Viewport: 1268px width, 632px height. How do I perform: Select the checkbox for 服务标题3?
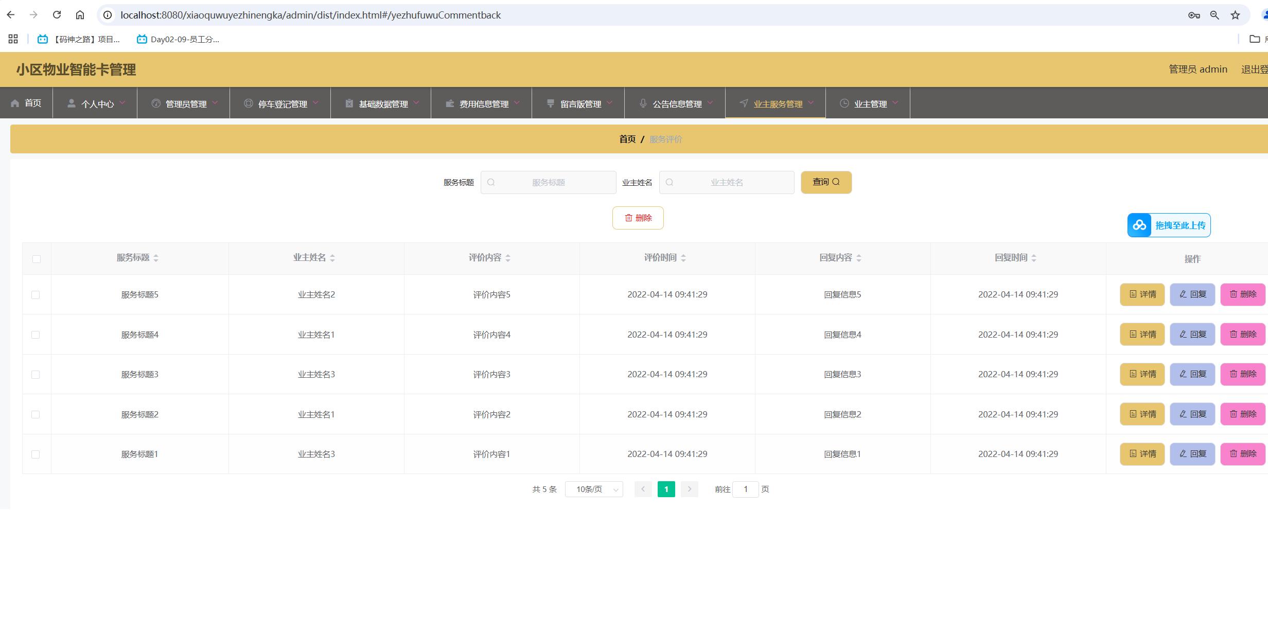[36, 375]
